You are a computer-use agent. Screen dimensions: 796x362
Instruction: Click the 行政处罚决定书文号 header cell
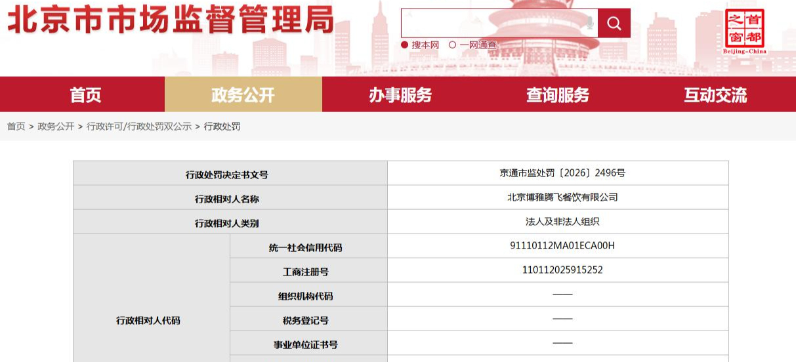[230, 173]
